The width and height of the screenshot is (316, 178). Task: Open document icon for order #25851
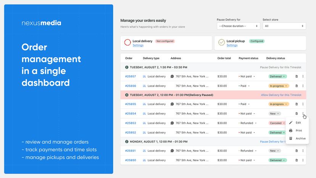pyautogui.click(x=297, y=151)
